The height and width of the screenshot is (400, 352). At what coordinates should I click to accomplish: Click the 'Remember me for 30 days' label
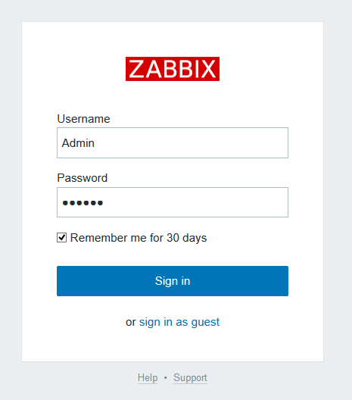click(139, 238)
